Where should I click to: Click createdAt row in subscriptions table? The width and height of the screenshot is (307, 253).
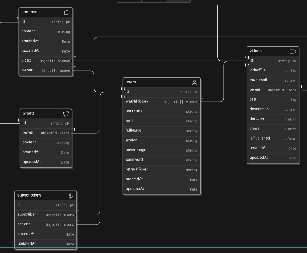pyautogui.click(x=46, y=234)
